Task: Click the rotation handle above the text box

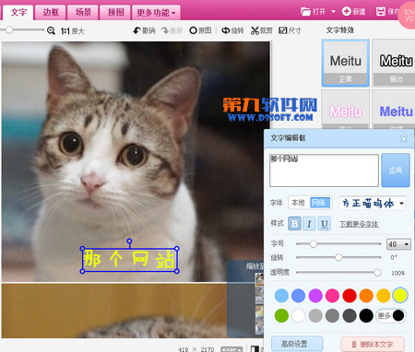Action: point(129,241)
